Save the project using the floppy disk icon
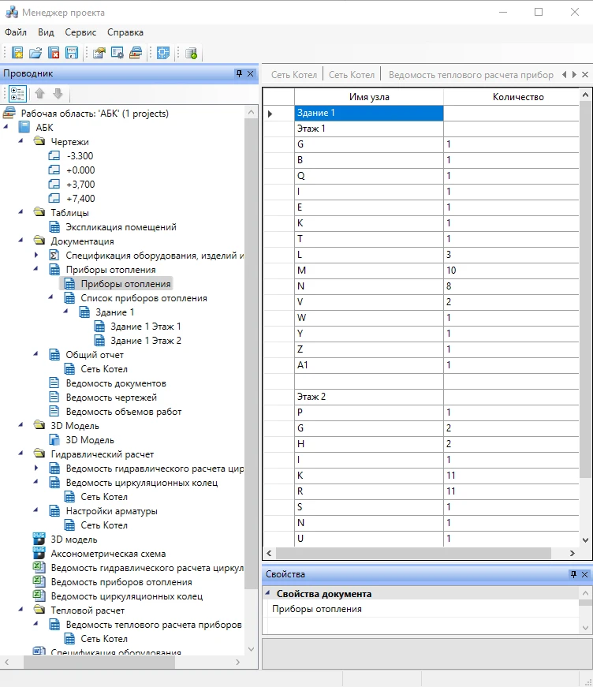Image resolution: width=593 pixels, height=687 pixels. pyautogui.click(x=72, y=53)
